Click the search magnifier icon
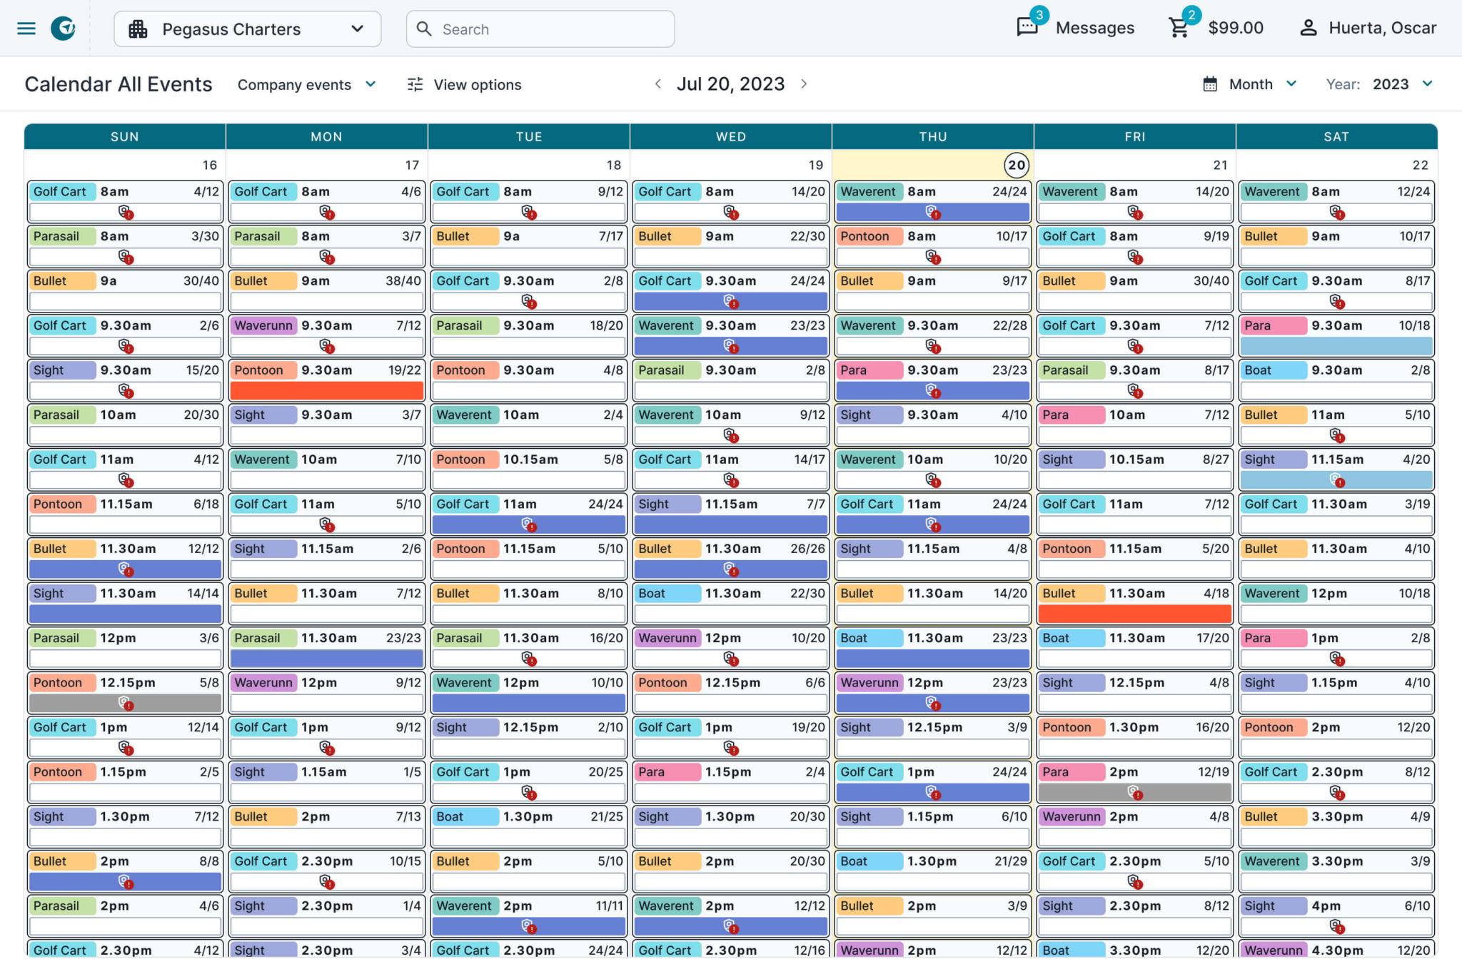Screen dimensions: 1462x974 tap(424, 29)
